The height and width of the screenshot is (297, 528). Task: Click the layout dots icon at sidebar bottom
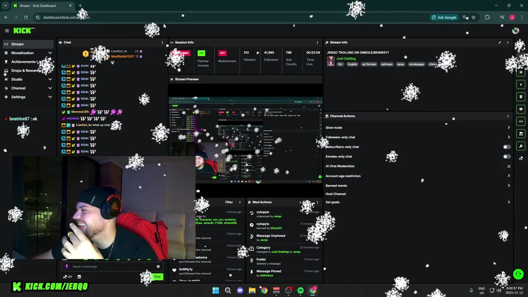click(521, 158)
